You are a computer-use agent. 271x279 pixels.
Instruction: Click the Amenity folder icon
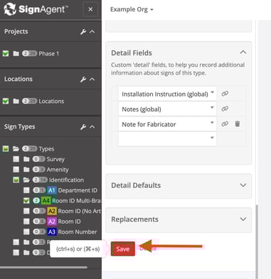click(26, 170)
